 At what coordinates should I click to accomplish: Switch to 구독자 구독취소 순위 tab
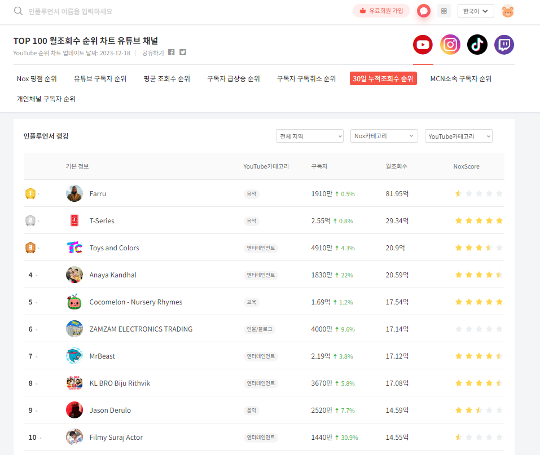(x=306, y=78)
